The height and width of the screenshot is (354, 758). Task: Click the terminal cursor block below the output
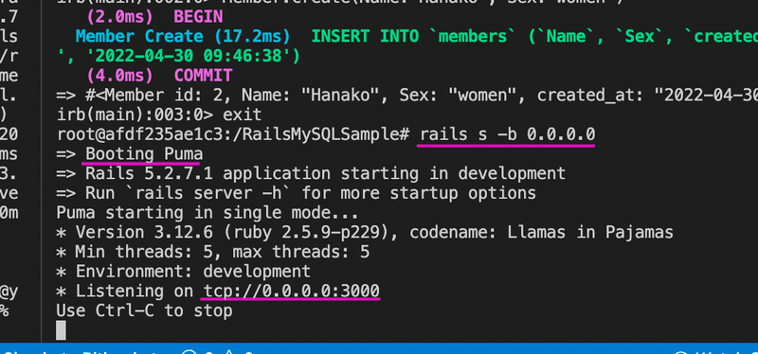[x=61, y=330]
